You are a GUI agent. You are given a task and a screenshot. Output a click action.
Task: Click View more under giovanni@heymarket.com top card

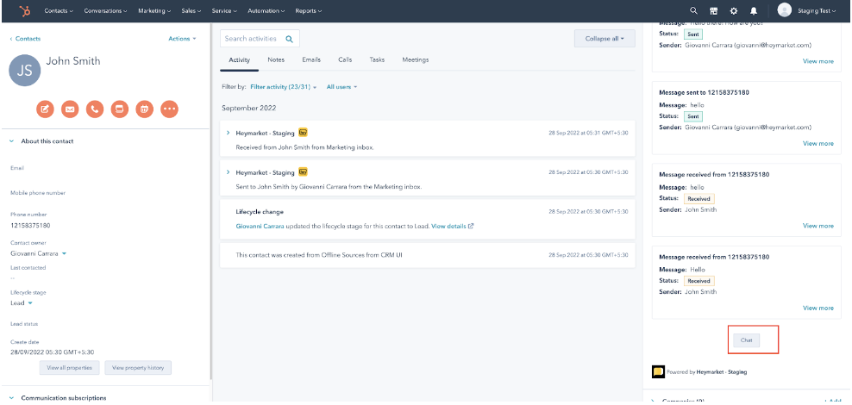click(818, 61)
